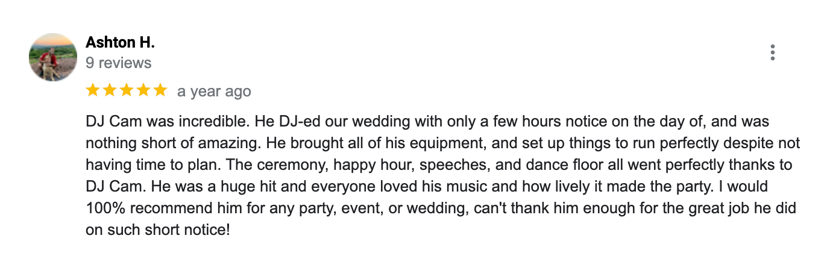Click the third yellow rating star

click(127, 90)
